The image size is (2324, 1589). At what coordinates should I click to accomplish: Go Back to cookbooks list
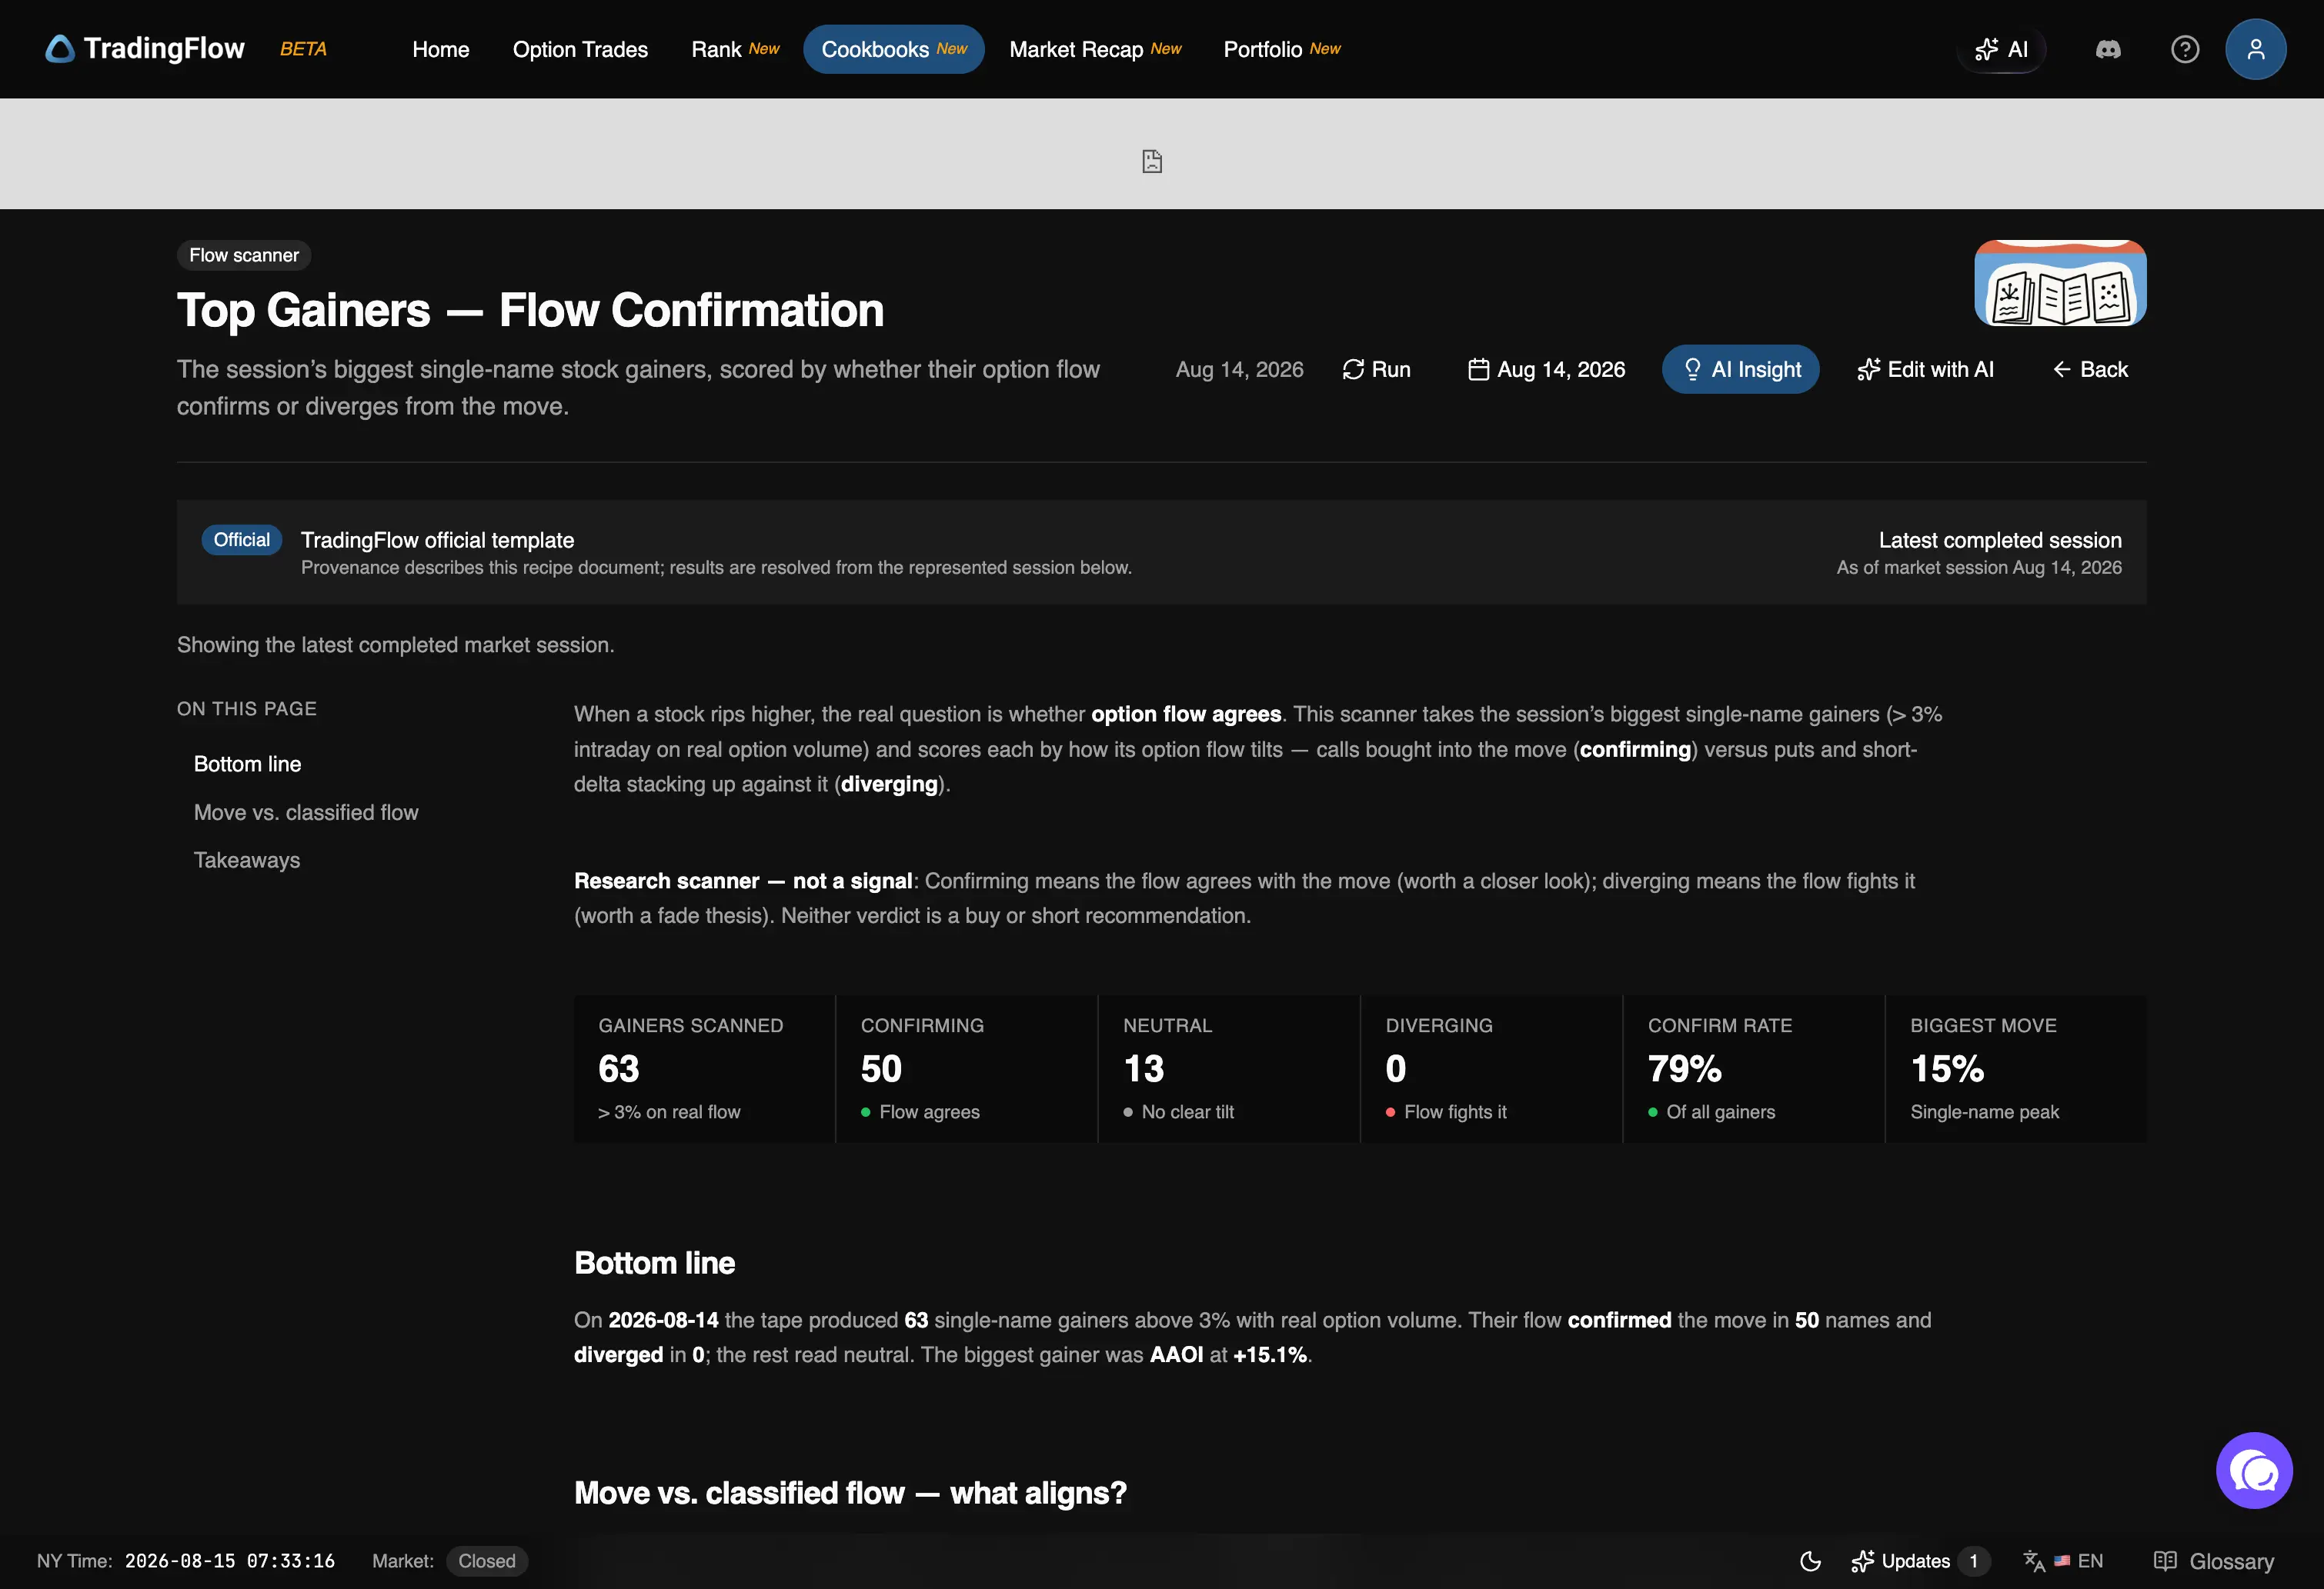click(x=2090, y=370)
